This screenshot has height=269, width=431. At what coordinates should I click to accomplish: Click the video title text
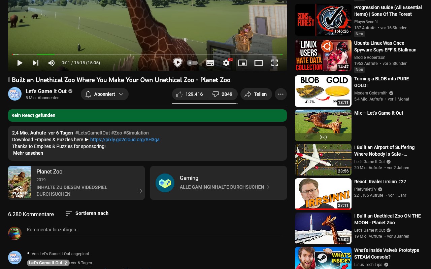[119, 80]
